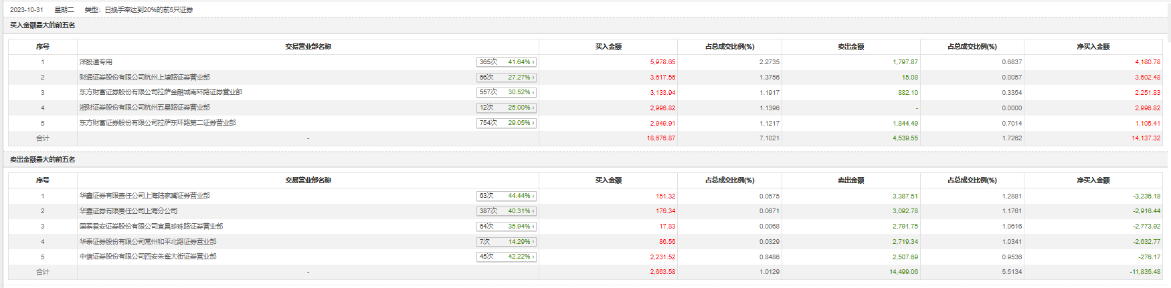This screenshot has height=288, width=1171.
Task: Click 东方财富证券拉萨金融城南环路证券营业部
Action: 161,92
